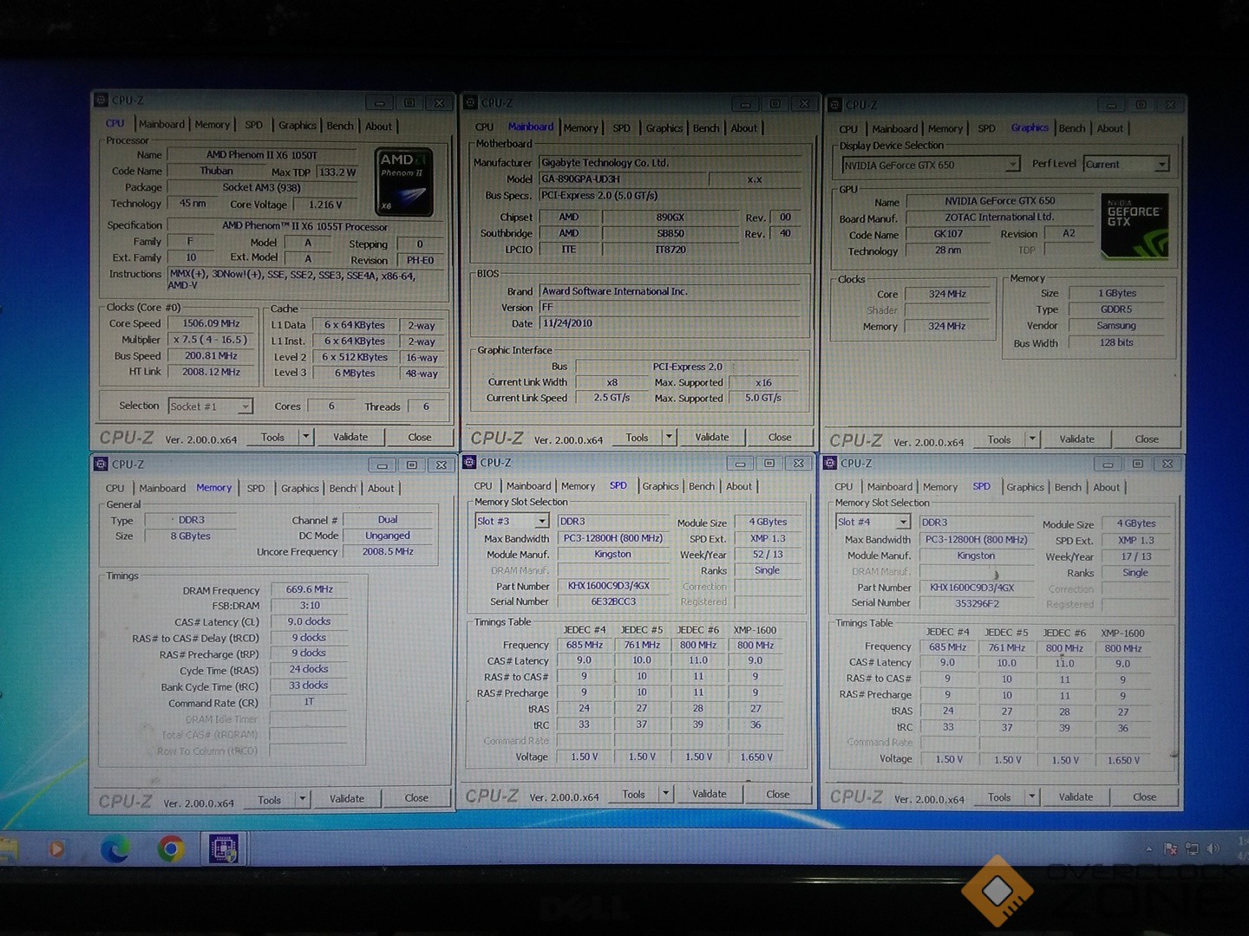The image size is (1249, 936).
Task: Expand Tools arrow in Slot #3 SPD window
Action: [665, 793]
